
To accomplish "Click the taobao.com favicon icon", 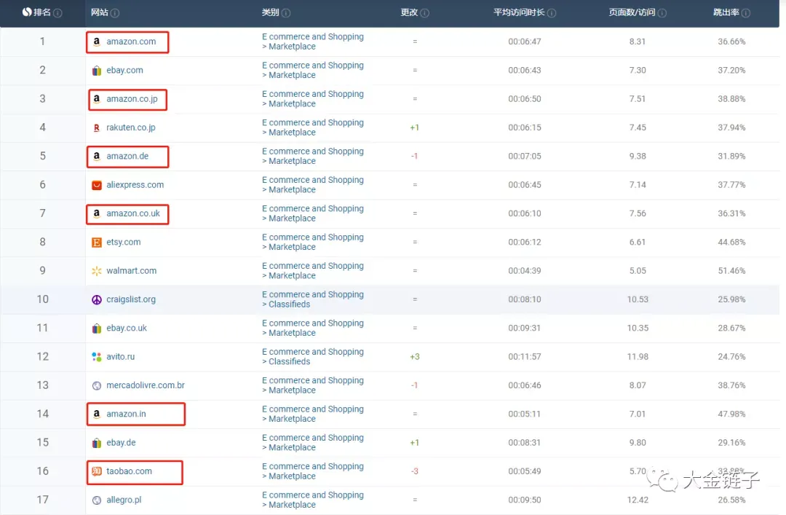I will (97, 471).
